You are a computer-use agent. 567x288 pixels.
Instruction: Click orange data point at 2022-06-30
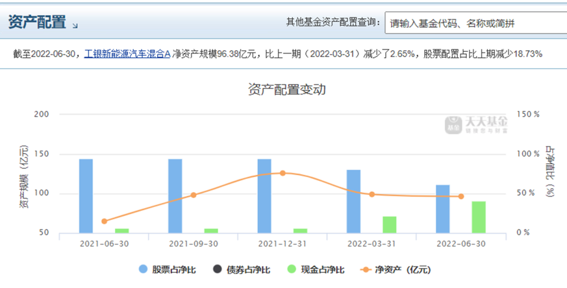[461, 196]
